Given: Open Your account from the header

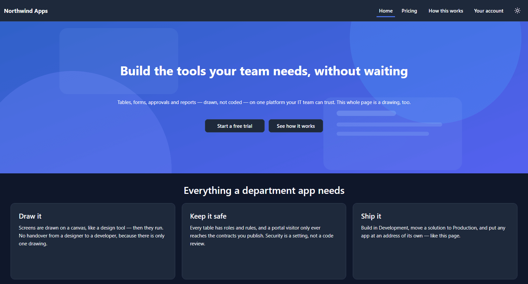Looking at the screenshot, I should (x=489, y=11).
